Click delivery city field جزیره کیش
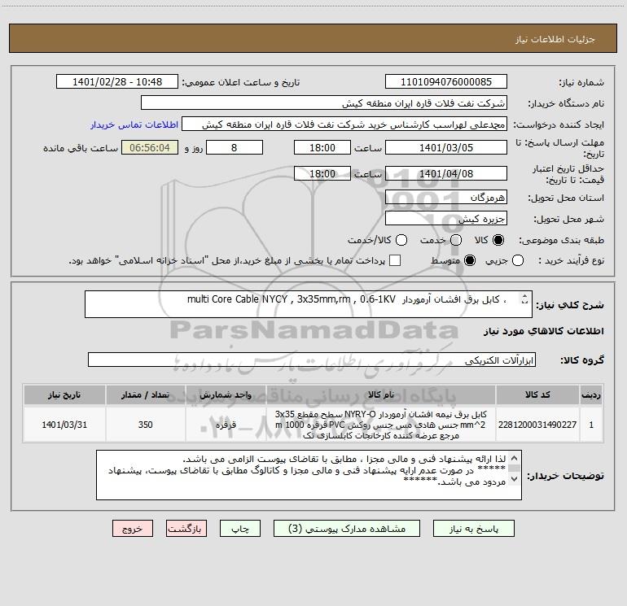627x606 pixels. pyautogui.click(x=446, y=219)
